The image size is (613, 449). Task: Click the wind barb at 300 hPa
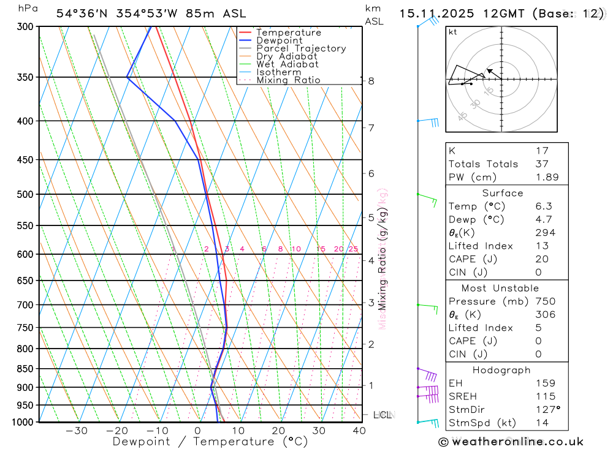[x=428, y=21]
